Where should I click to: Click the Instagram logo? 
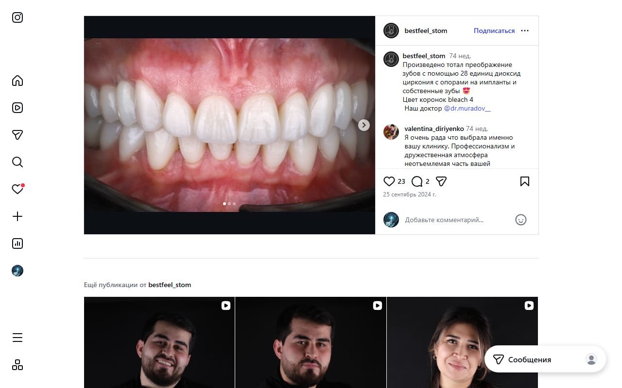click(x=17, y=17)
